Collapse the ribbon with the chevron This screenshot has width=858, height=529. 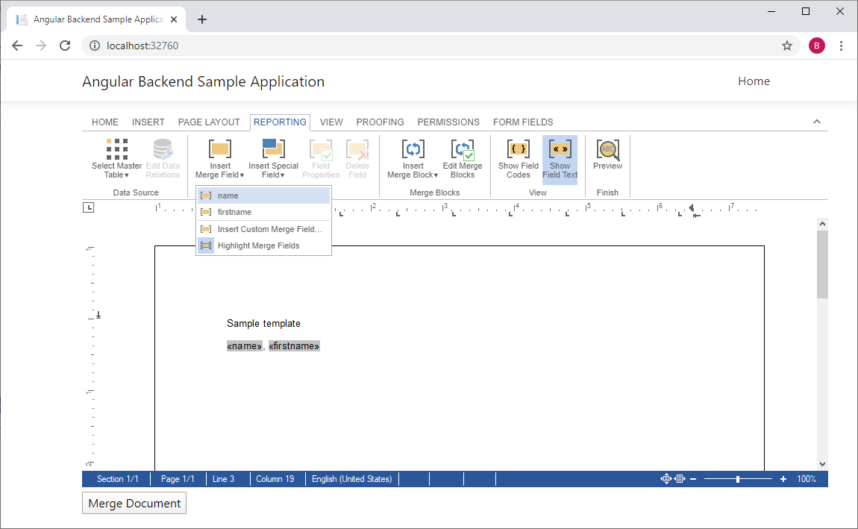(x=817, y=122)
